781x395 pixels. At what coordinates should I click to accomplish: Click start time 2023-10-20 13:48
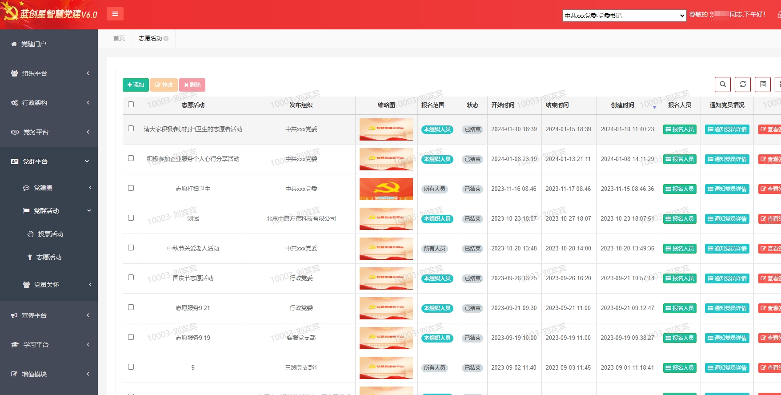(514, 248)
